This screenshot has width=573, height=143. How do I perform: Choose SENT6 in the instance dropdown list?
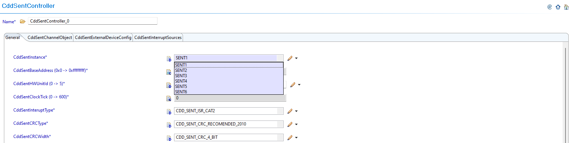181,92
